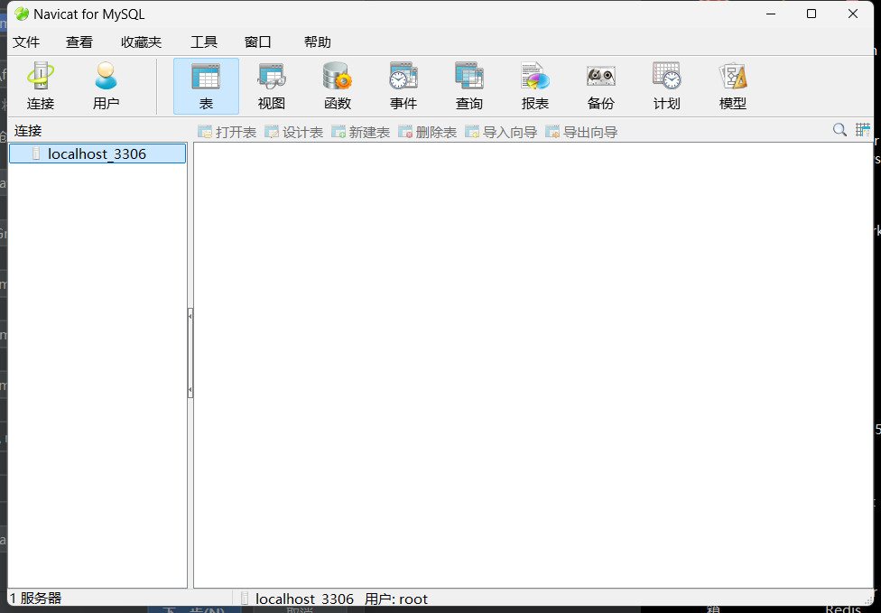Open the 连接 (Connection) toolbar icon
The image size is (881, 613).
41,86
